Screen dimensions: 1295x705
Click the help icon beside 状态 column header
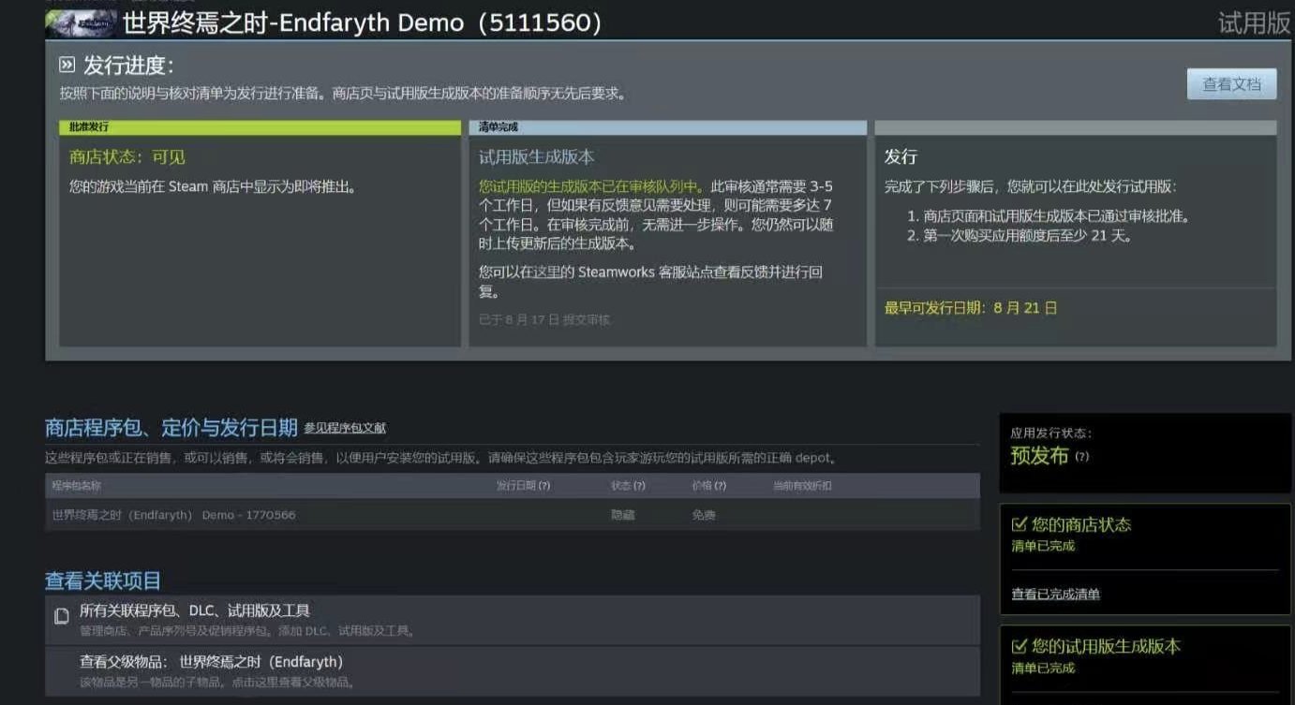click(639, 486)
